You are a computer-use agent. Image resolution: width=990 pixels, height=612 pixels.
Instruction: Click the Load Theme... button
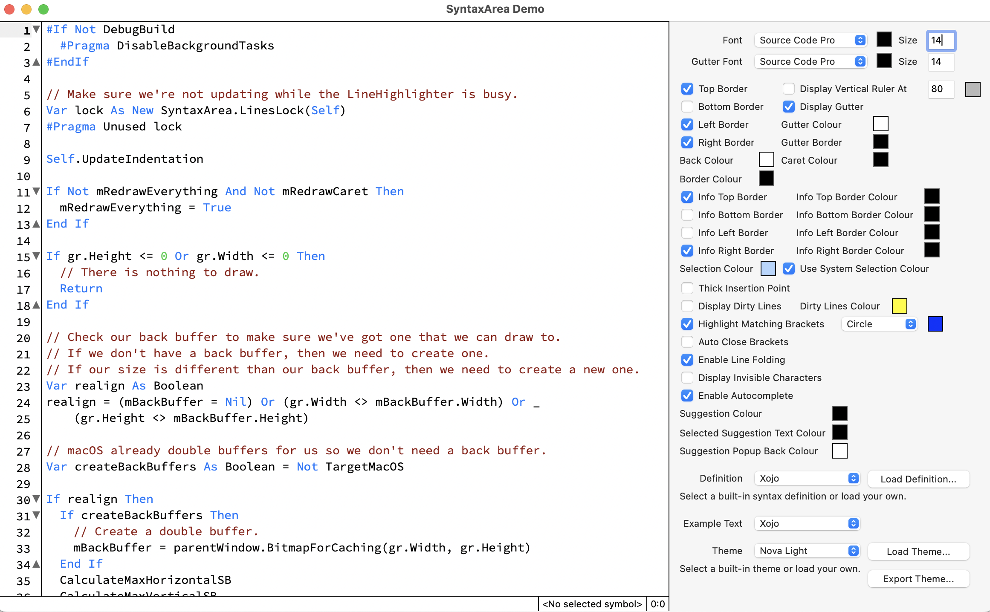click(918, 551)
